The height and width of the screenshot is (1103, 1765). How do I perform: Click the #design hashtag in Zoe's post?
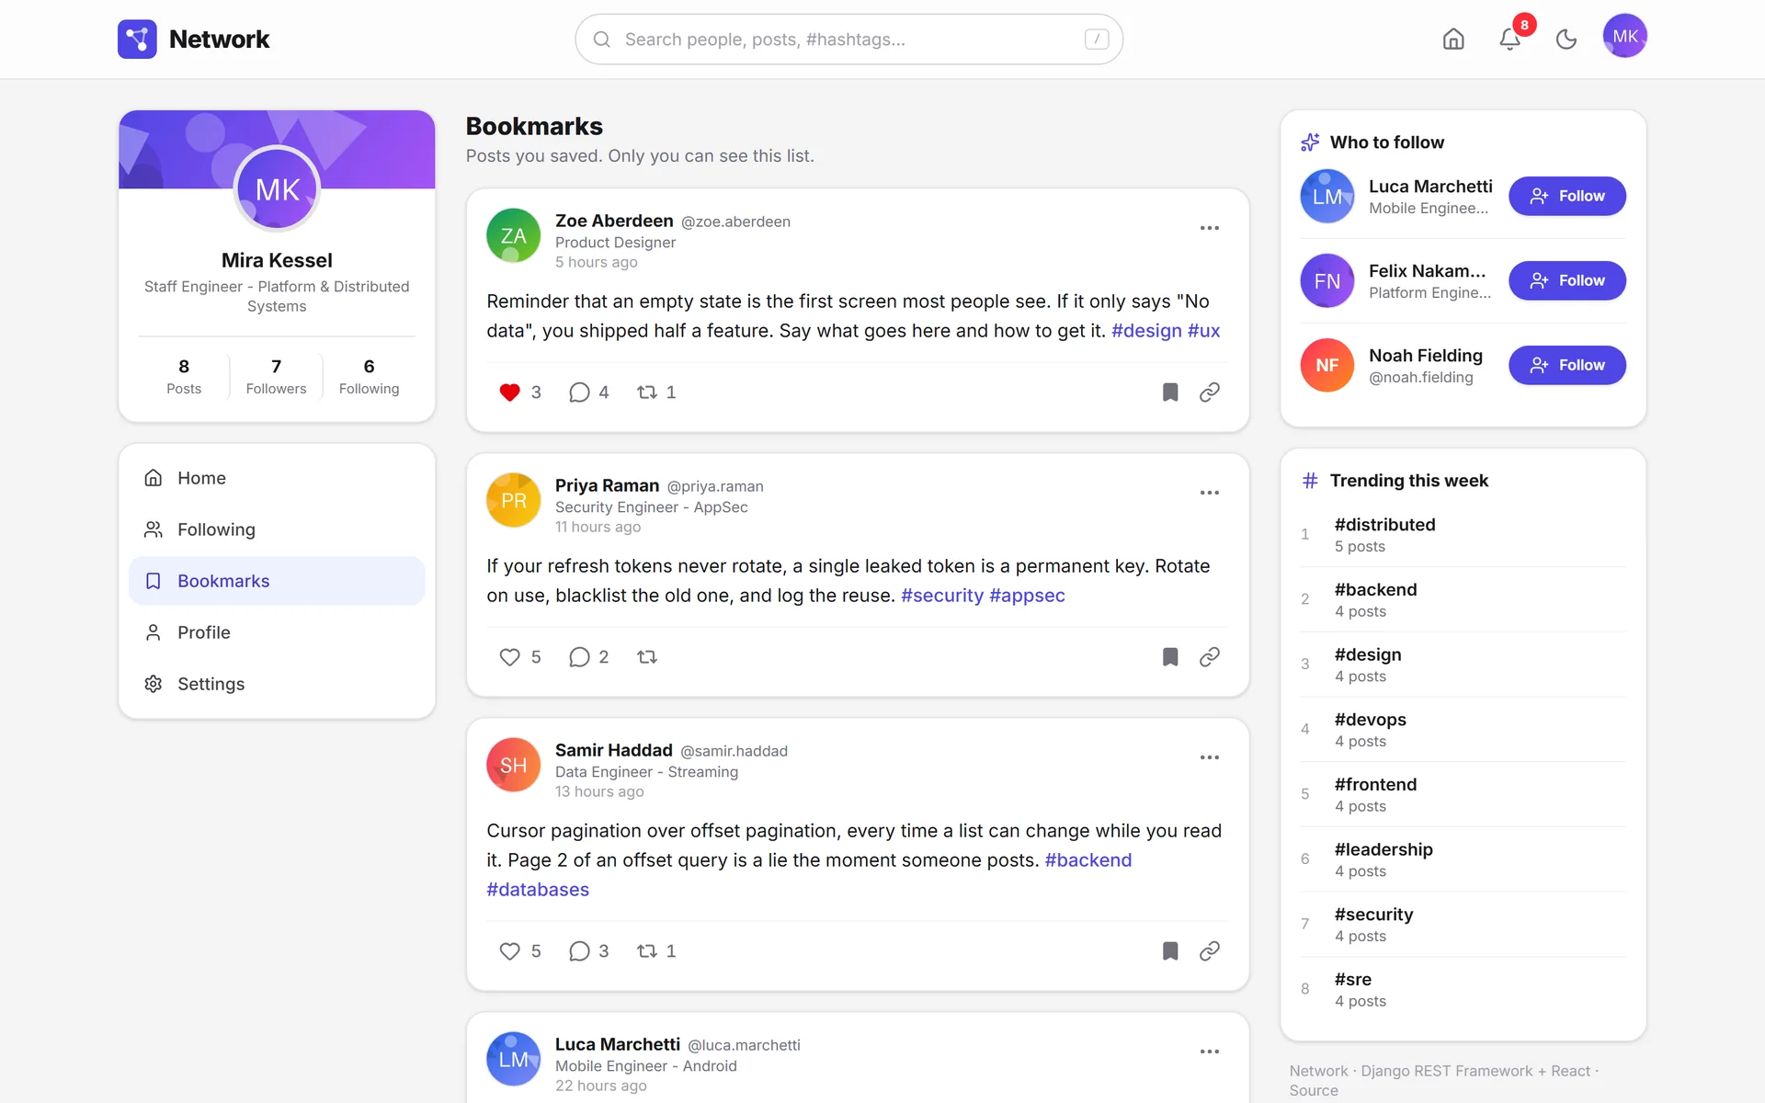coord(1146,331)
